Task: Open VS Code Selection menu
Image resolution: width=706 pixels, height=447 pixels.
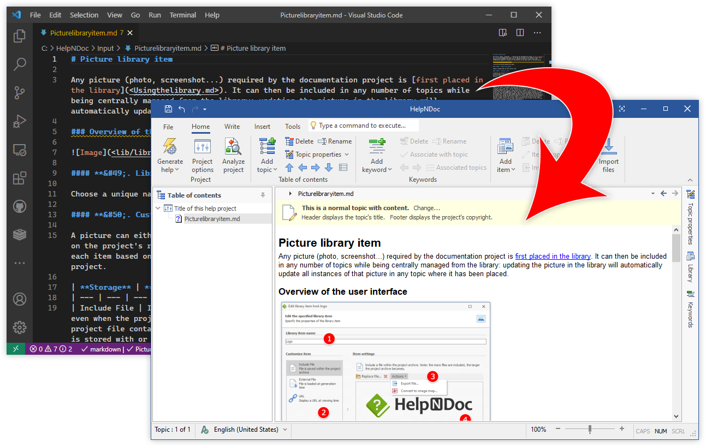Action: tap(84, 15)
